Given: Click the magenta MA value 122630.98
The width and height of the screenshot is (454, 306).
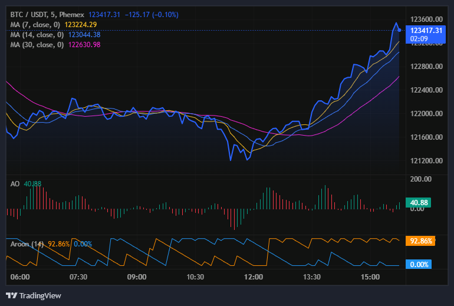Looking at the screenshot, I should click(84, 45).
